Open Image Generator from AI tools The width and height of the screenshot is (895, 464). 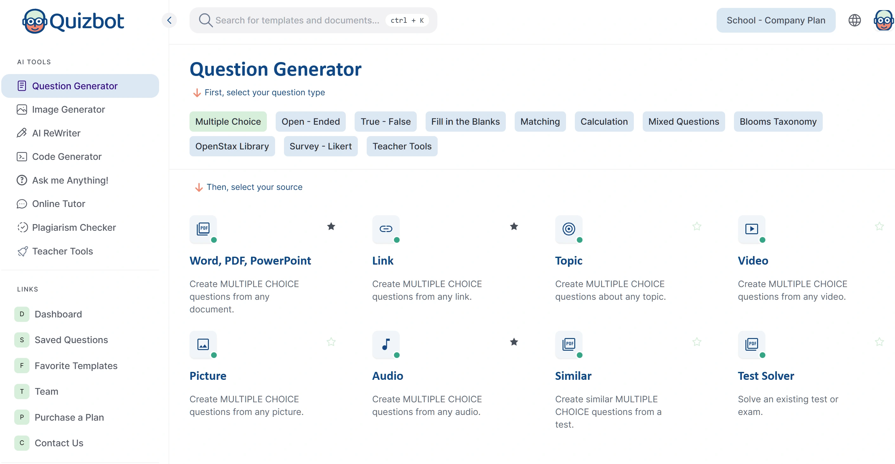pyautogui.click(x=68, y=109)
